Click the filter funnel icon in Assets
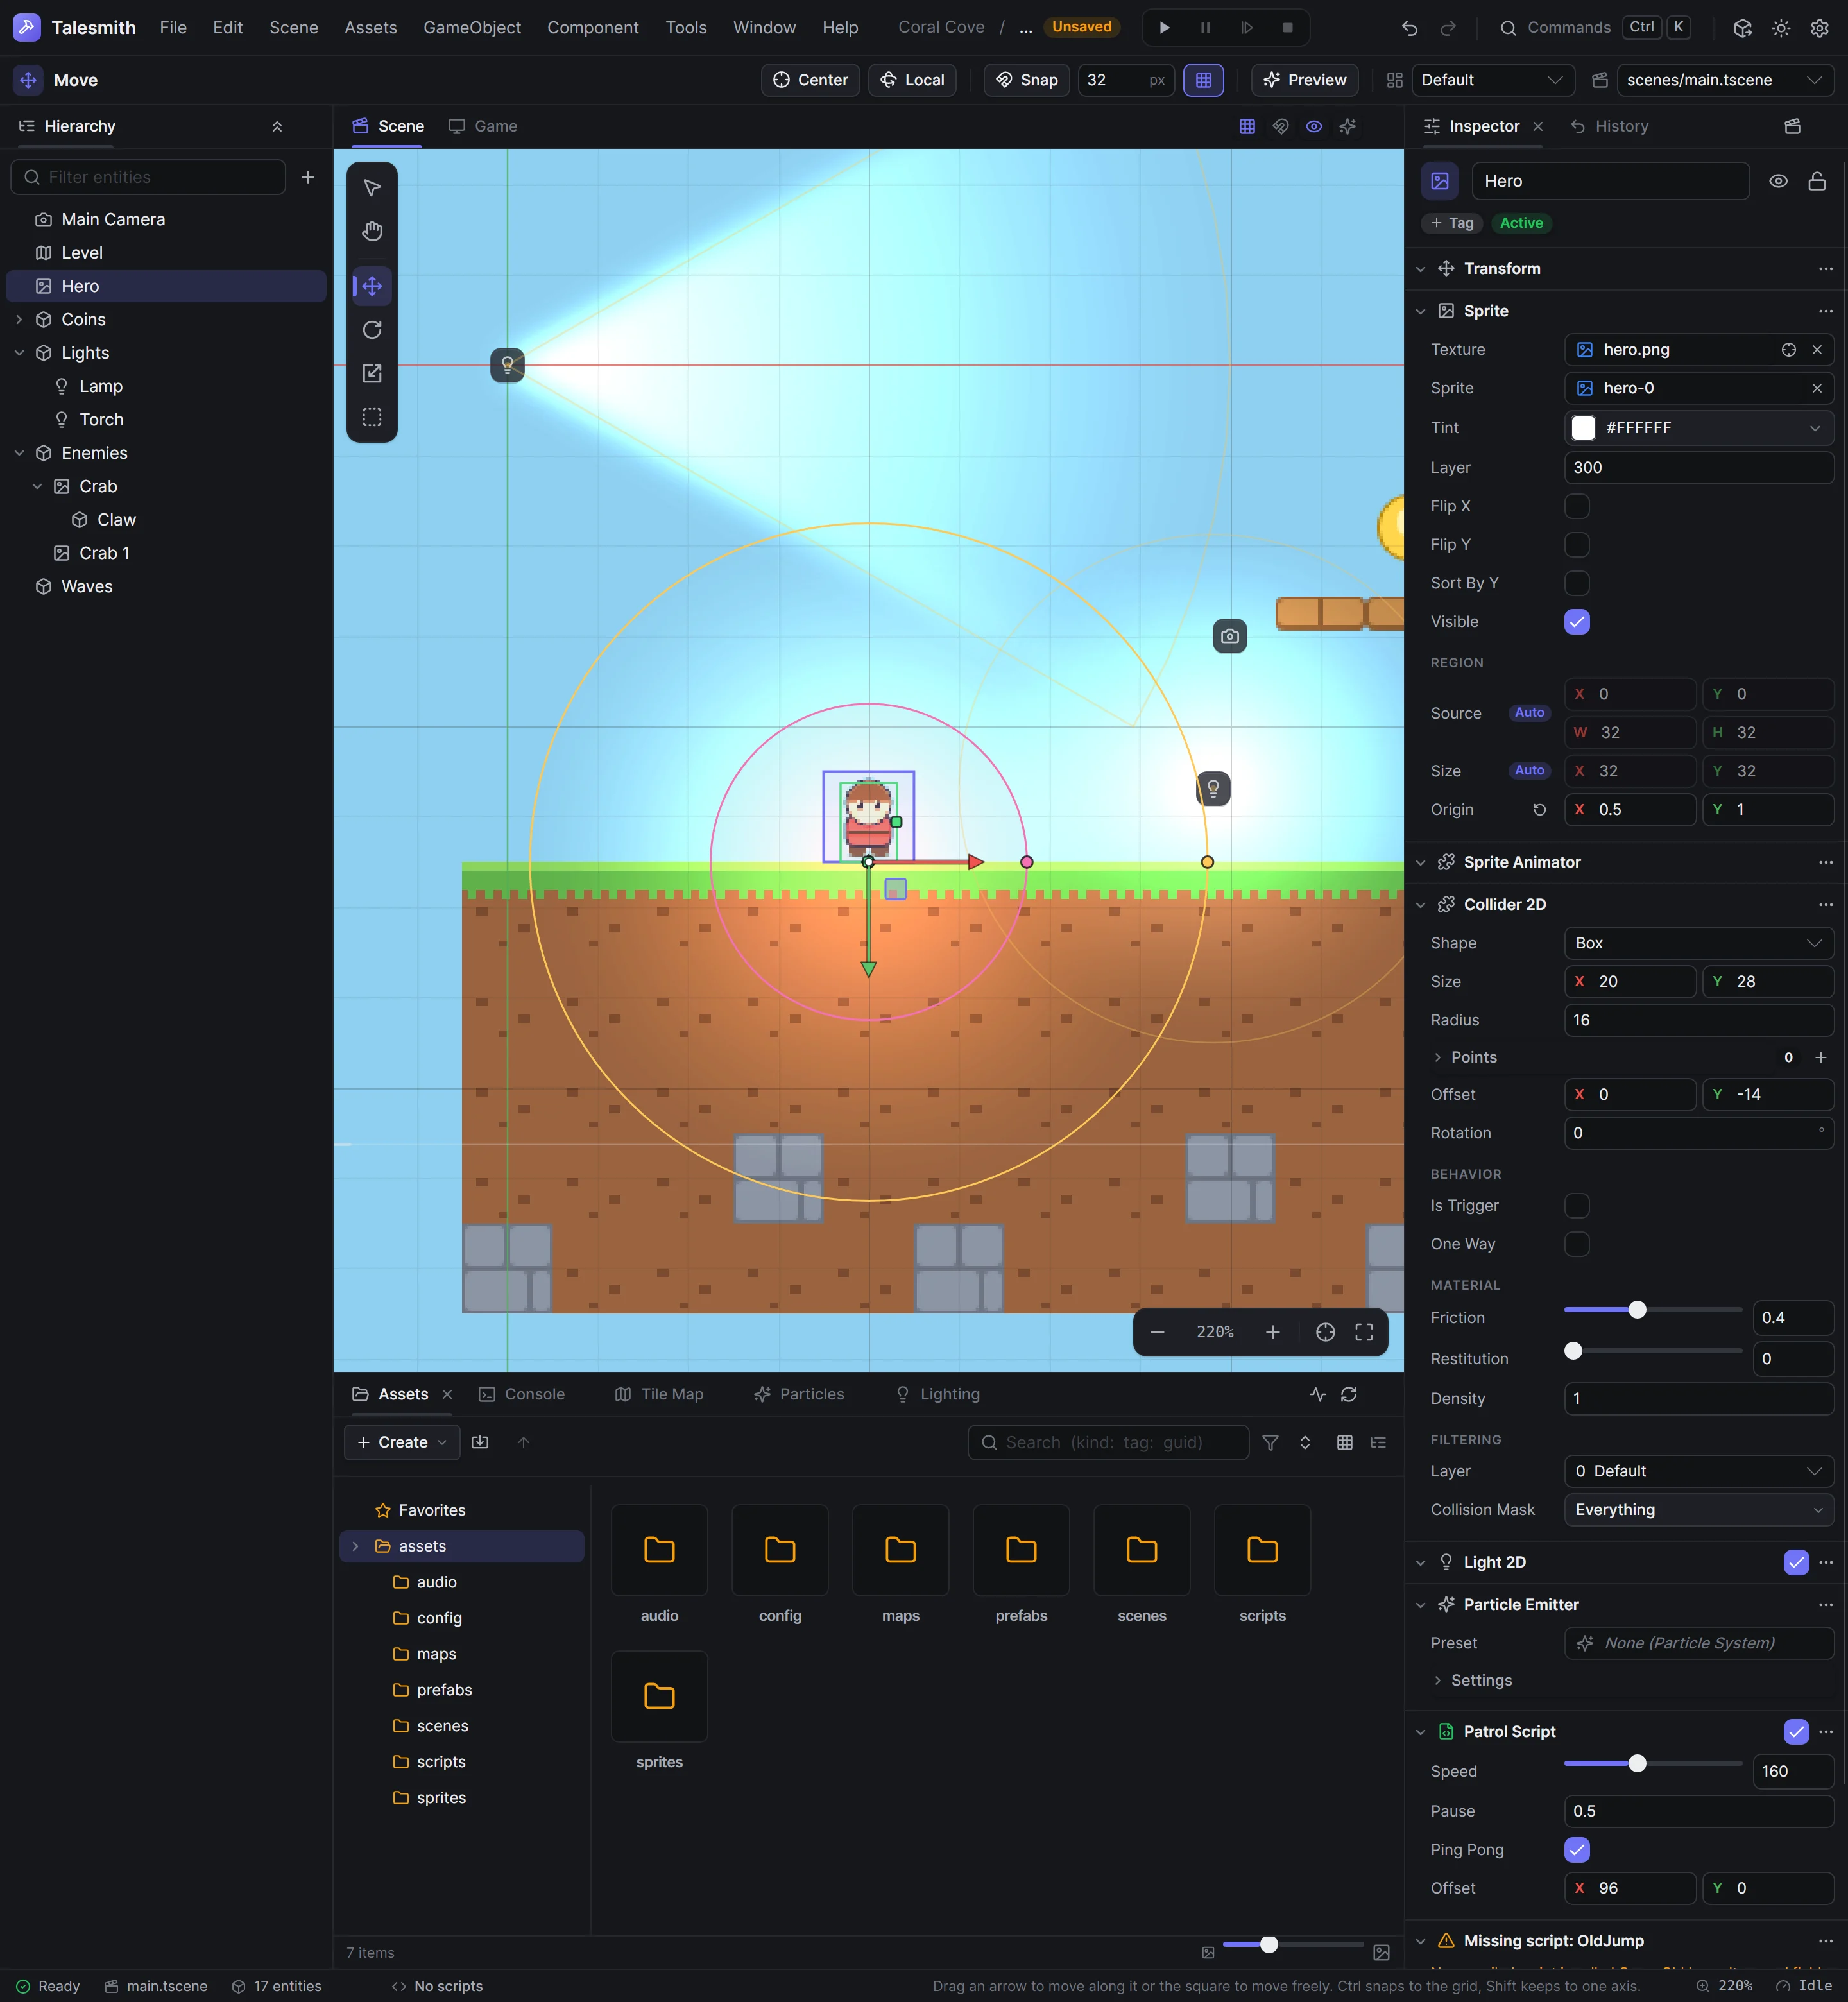The image size is (1848, 2002). pos(1270,1442)
